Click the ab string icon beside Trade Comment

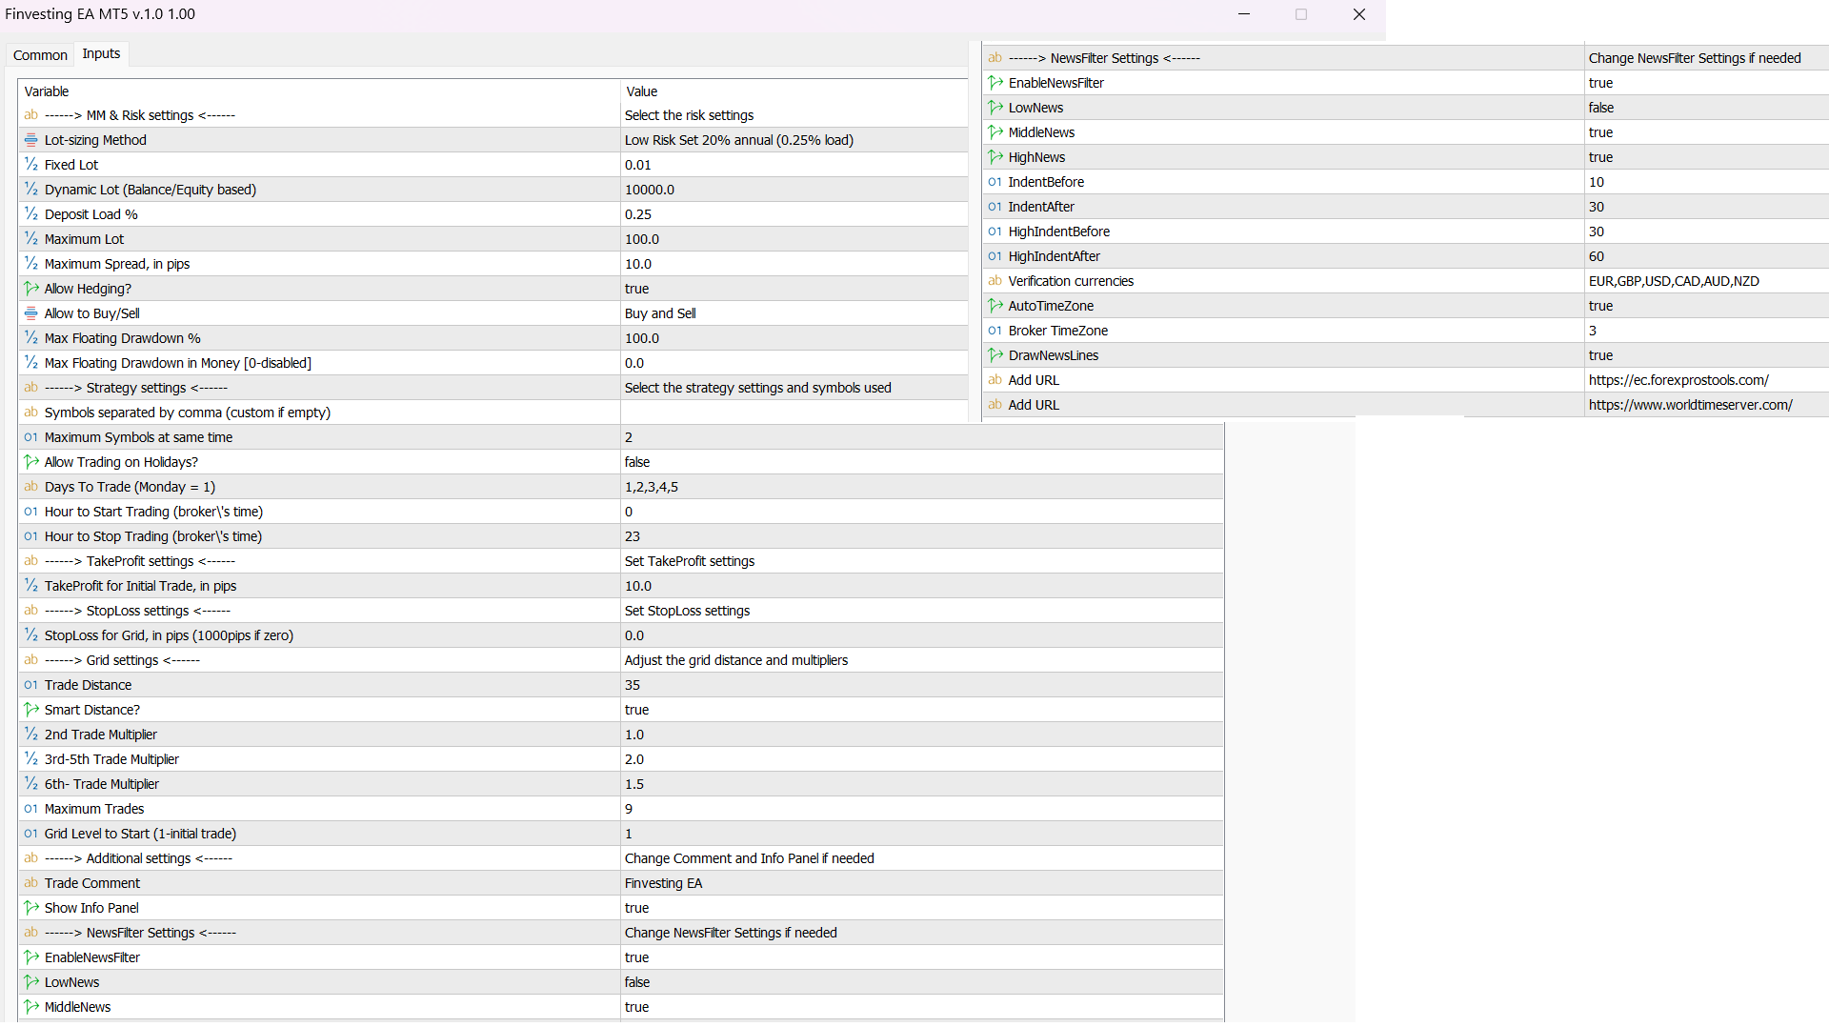(x=31, y=883)
